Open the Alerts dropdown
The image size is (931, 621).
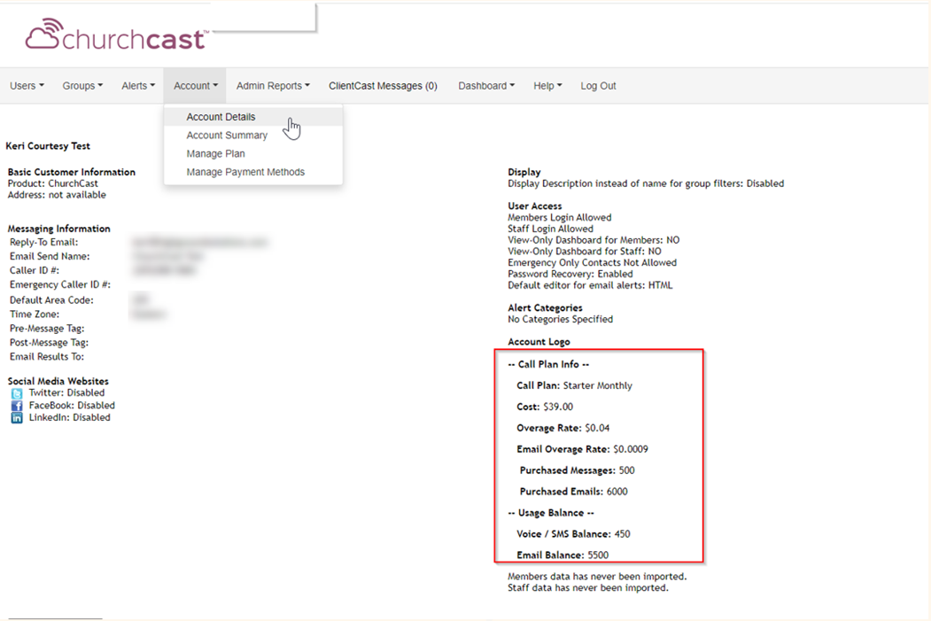click(x=138, y=86)
